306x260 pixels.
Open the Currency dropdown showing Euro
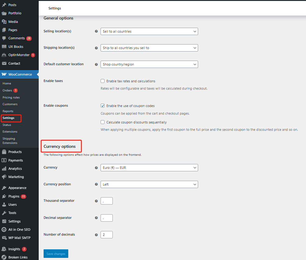tap(149, 168)
